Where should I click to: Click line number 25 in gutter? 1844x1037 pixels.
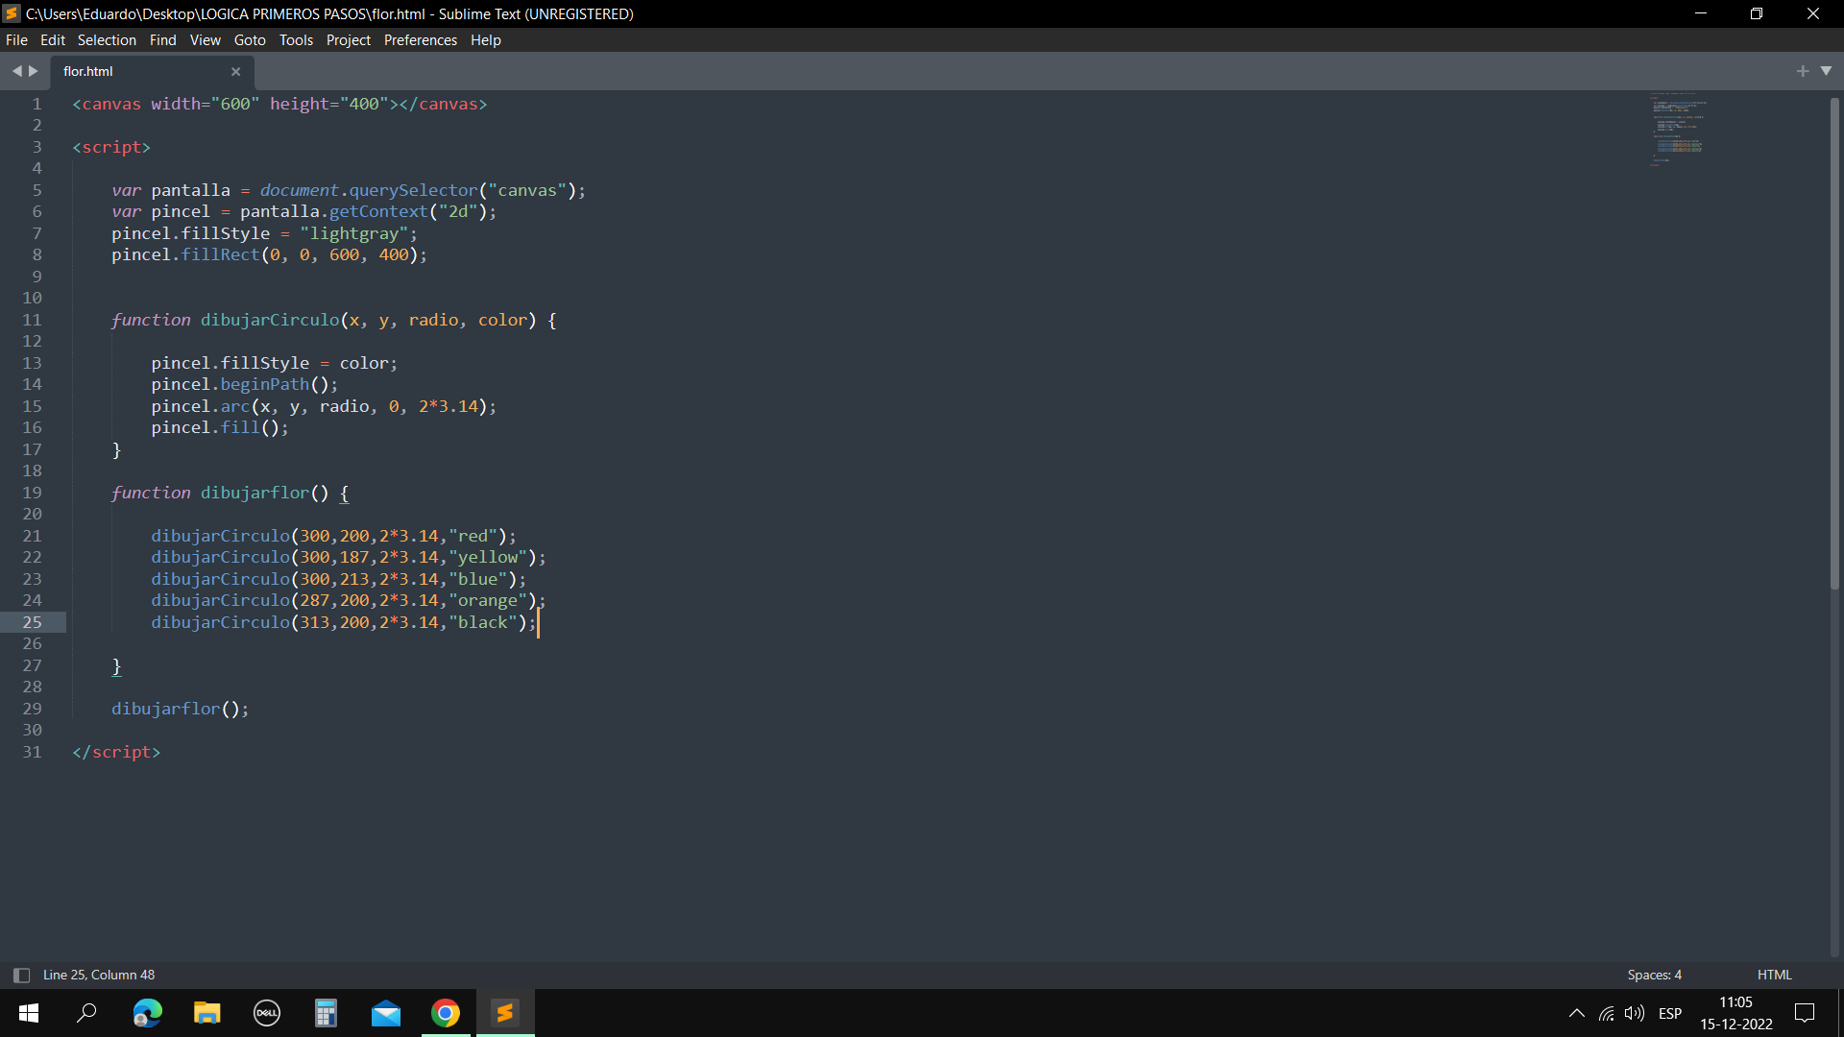[32, 622]
